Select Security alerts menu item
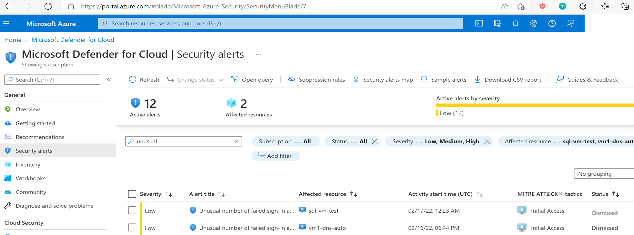This screenshot has width=634, height=235. [x=34, y=151]
